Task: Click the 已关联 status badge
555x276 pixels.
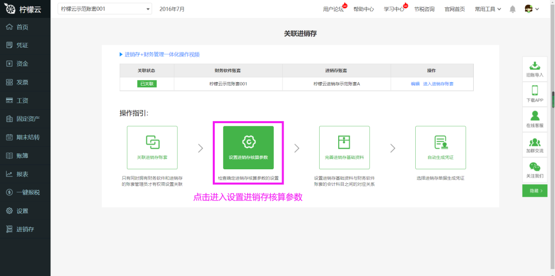Action: point(147,84)
